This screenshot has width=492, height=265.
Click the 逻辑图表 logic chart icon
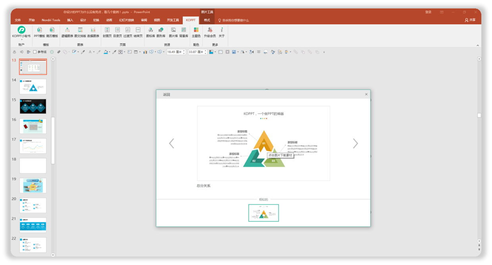point(67,30)
